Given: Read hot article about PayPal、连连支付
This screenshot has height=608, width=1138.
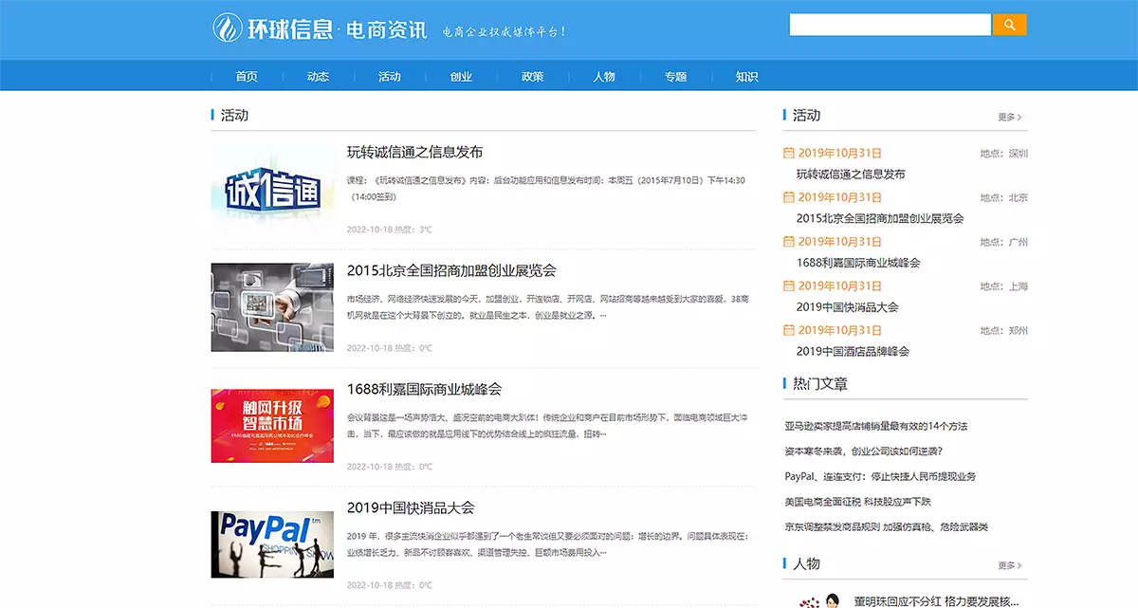Looking at the screenshot, I should coord(879,476).
